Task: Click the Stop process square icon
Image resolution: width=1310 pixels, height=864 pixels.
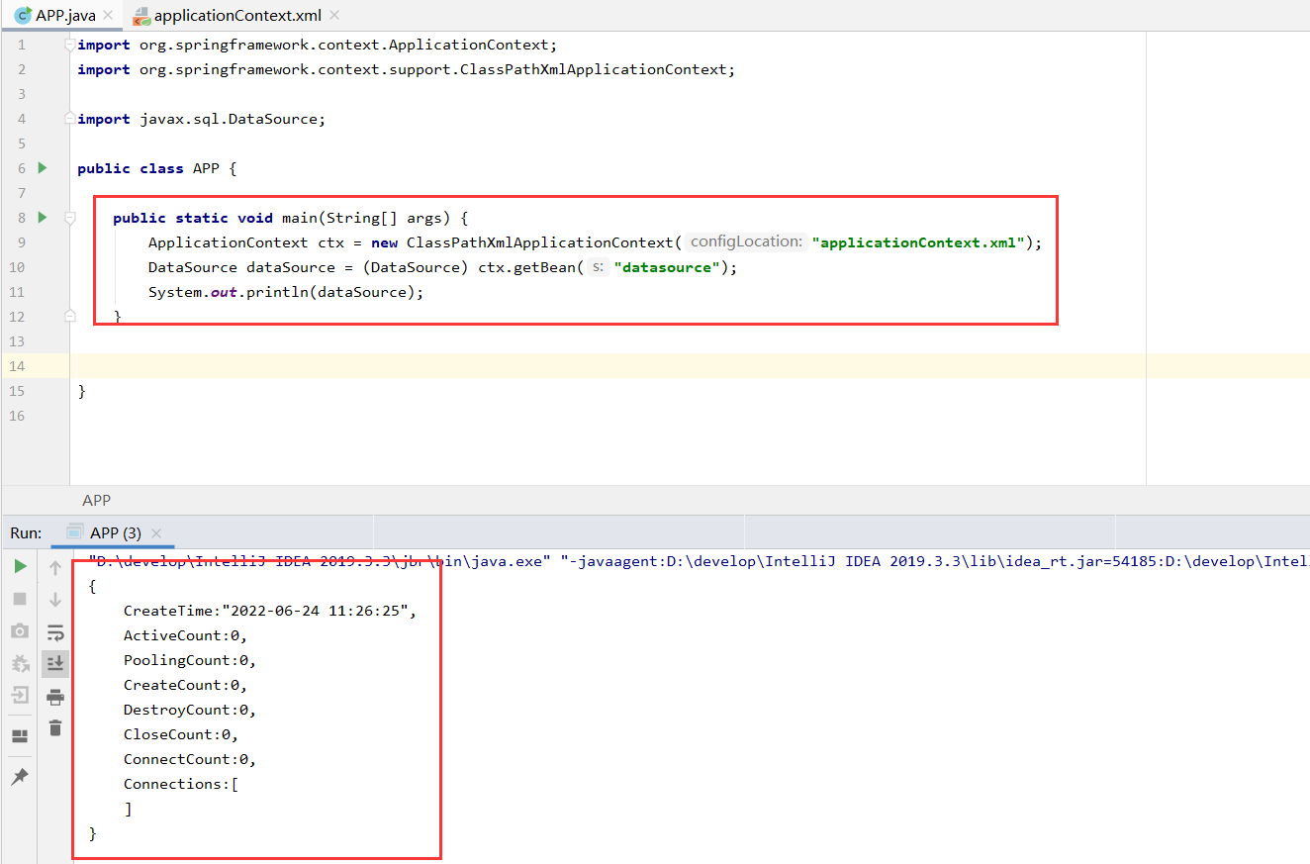Action: coord(20,599)
